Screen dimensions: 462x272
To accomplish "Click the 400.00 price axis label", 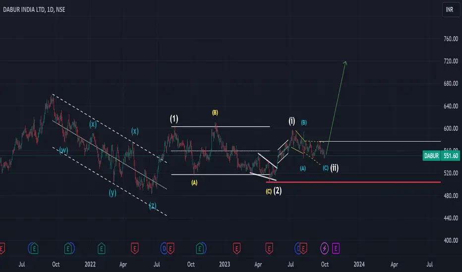I will click(451, 240).
